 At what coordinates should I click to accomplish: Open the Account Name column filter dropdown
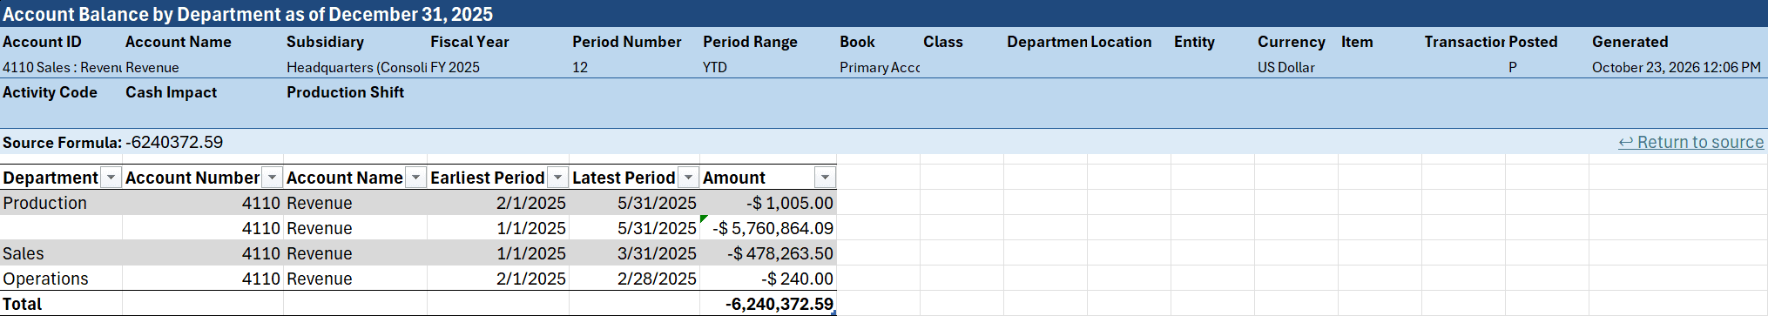point(415,178)
